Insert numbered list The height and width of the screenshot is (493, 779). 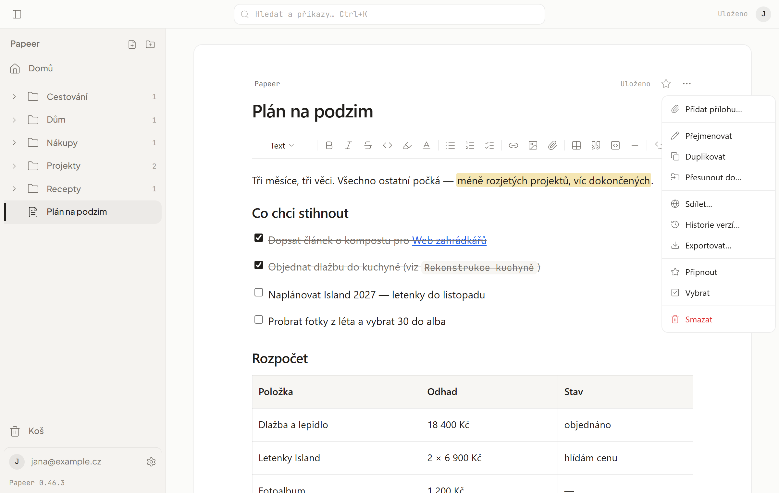(x=470, y=145)
